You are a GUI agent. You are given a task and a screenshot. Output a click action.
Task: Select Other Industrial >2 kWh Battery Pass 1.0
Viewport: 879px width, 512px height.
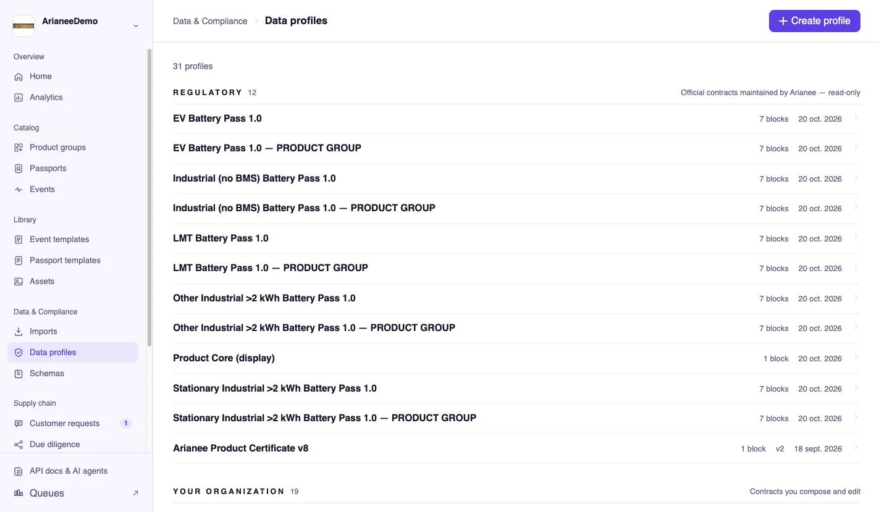516,298
